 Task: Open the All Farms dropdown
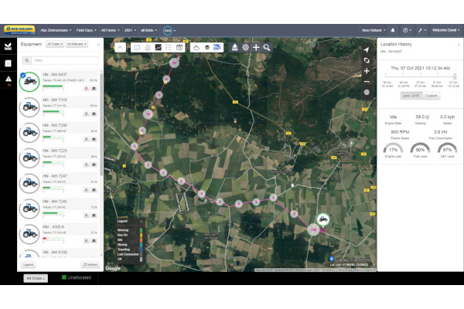(110, 30)
